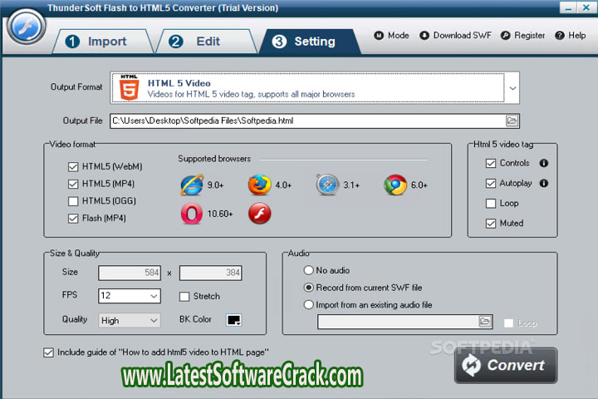Open the Quality dropdown
Viewport: 598px width, 399px height.
point(154,320)
